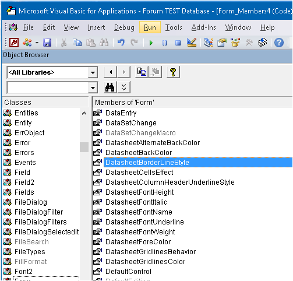Click the Copy toolbar icon

(77, 43)
